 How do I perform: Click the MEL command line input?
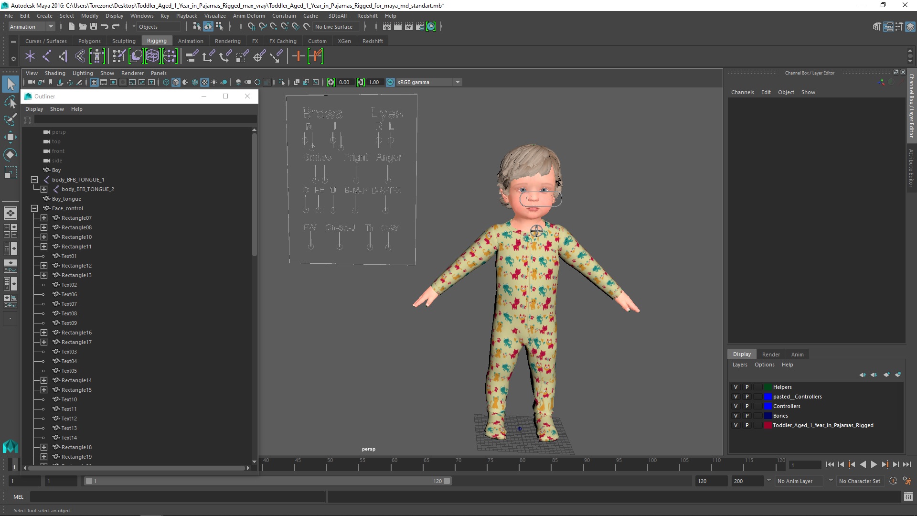(x=177, y=497)
